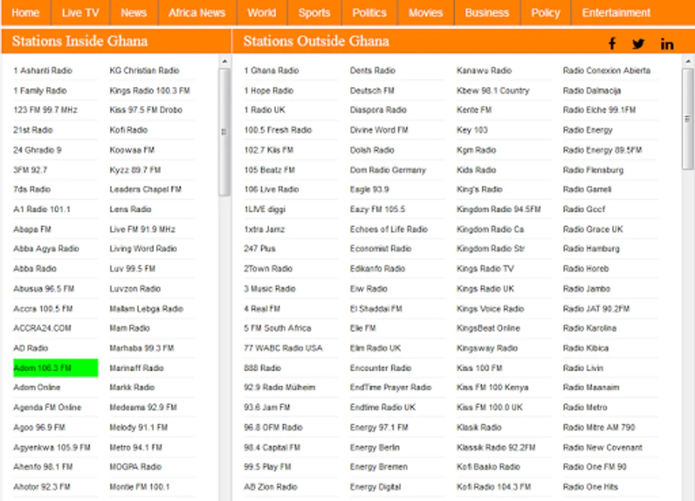Open Kbew 98.1 Country

pos(493,90)
